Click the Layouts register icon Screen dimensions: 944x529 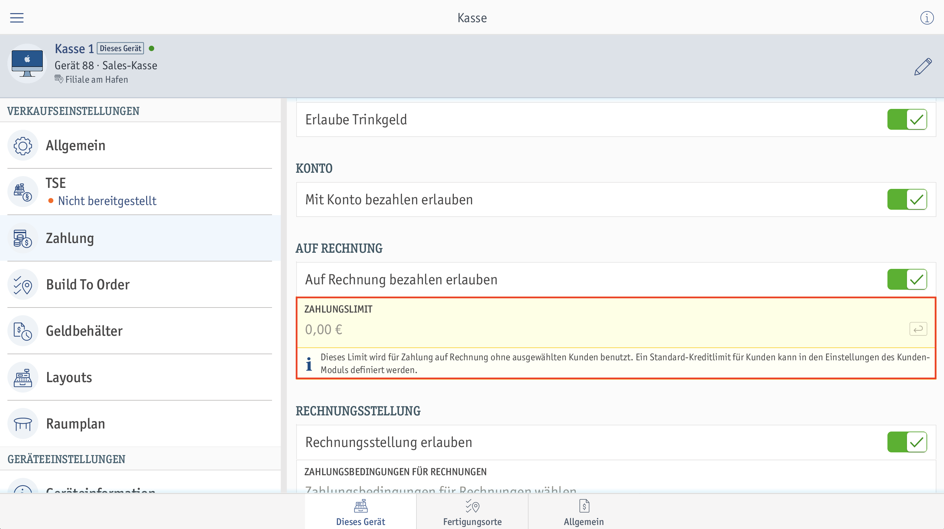pos(23,377)
